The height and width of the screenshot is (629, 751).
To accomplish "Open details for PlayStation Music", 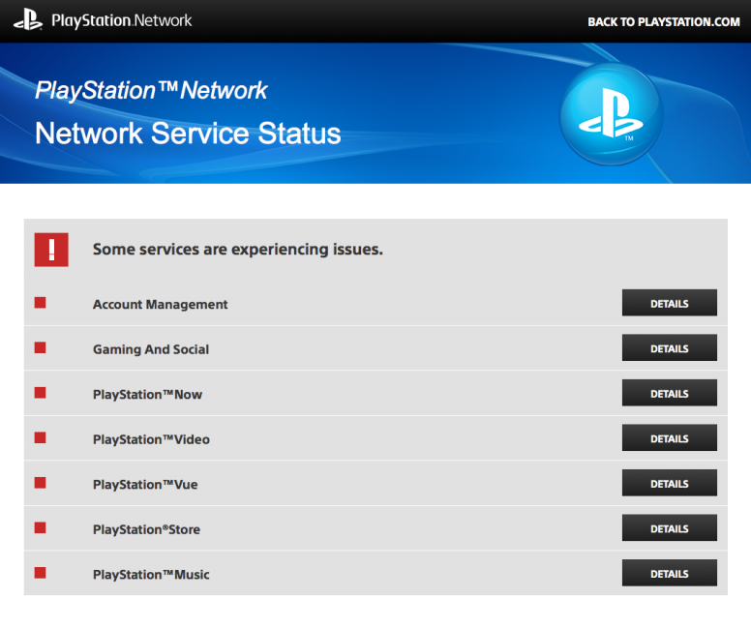I will pyautogui.click(x=670, y=573).
